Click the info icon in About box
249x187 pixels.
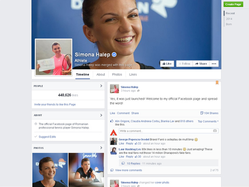point(36,124)
